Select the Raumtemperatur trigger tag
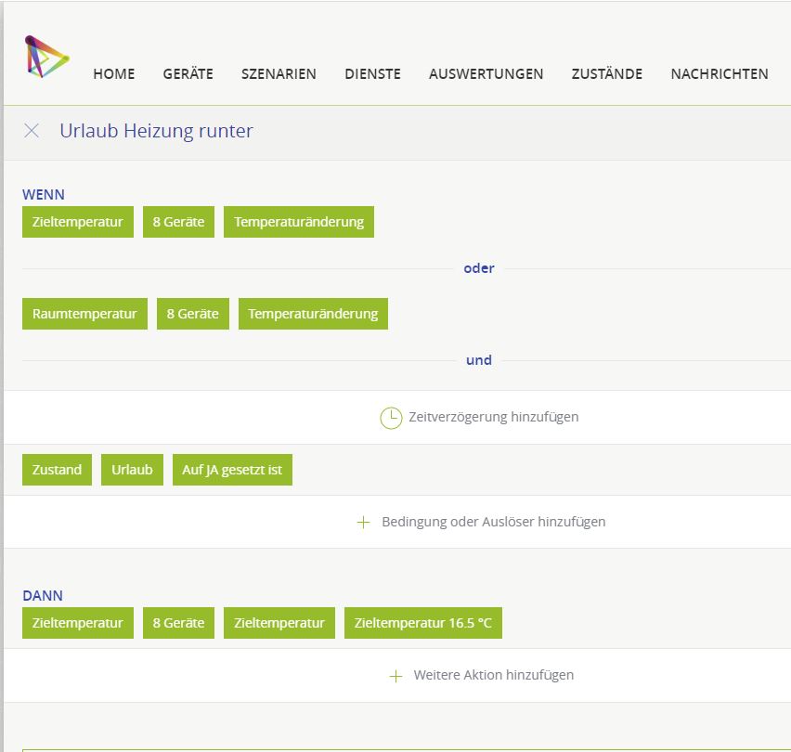The image size is (791, 752). [x=84, y=314]
